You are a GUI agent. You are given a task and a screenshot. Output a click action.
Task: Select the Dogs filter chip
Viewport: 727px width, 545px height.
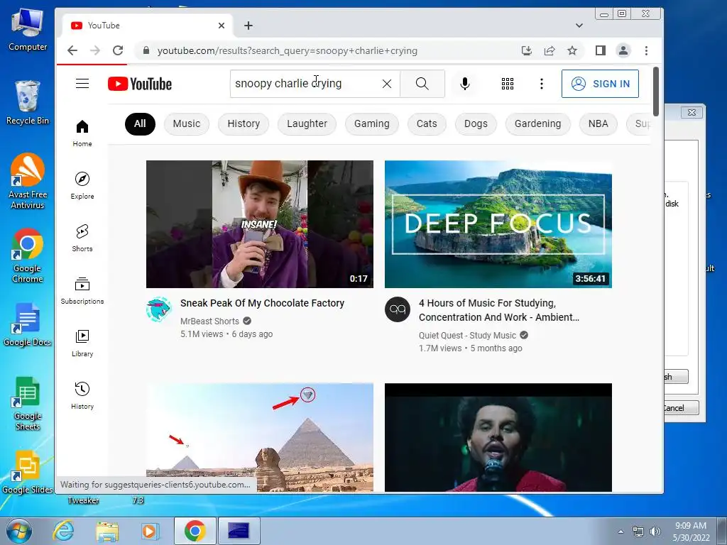476,123
